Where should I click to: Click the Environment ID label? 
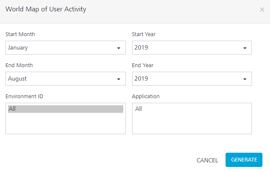tap(24, 96)
